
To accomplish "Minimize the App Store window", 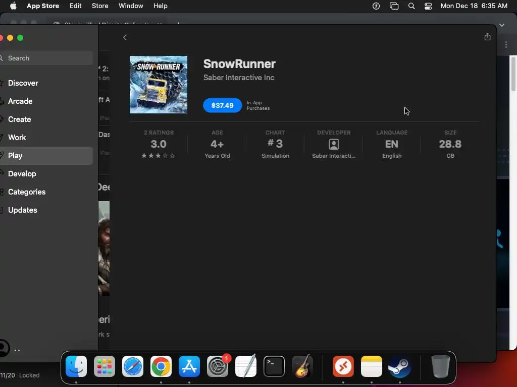I will (x=10, y=38).
